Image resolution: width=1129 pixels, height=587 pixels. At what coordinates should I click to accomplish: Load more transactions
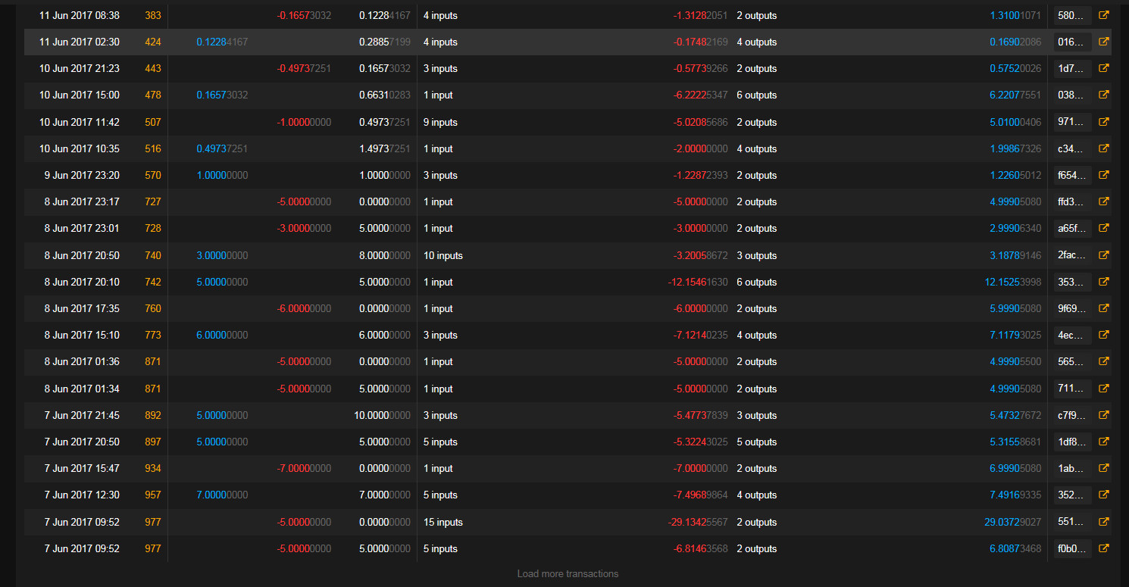568,573
